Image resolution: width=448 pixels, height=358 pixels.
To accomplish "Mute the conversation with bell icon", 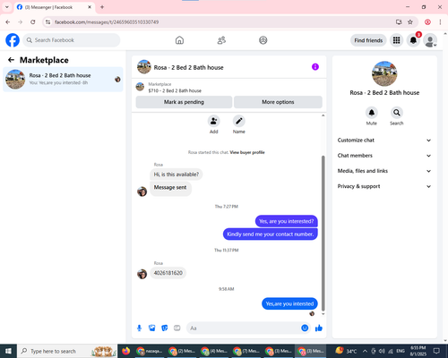I will pyautogui.click(x=372, y=113).
